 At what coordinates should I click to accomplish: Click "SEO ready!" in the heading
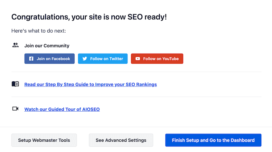point(147,17)
